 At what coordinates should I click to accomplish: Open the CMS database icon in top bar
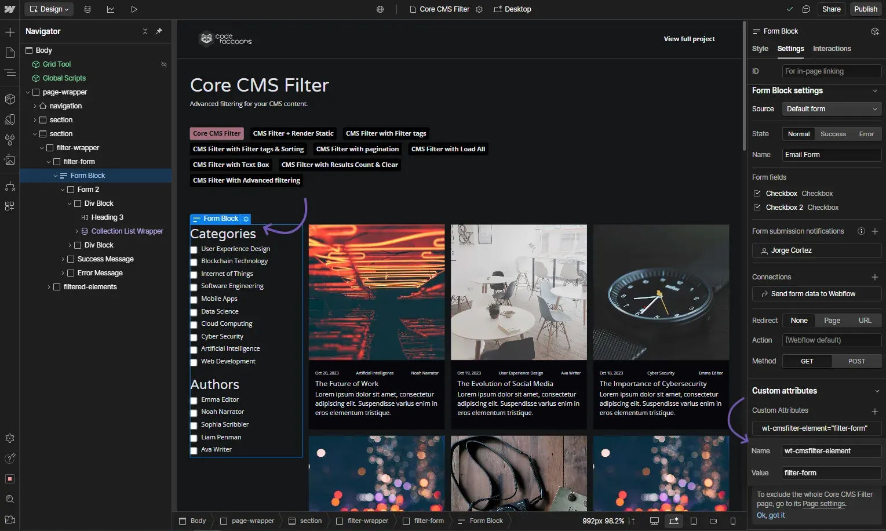pyautogui.click(x=87, y=9)
